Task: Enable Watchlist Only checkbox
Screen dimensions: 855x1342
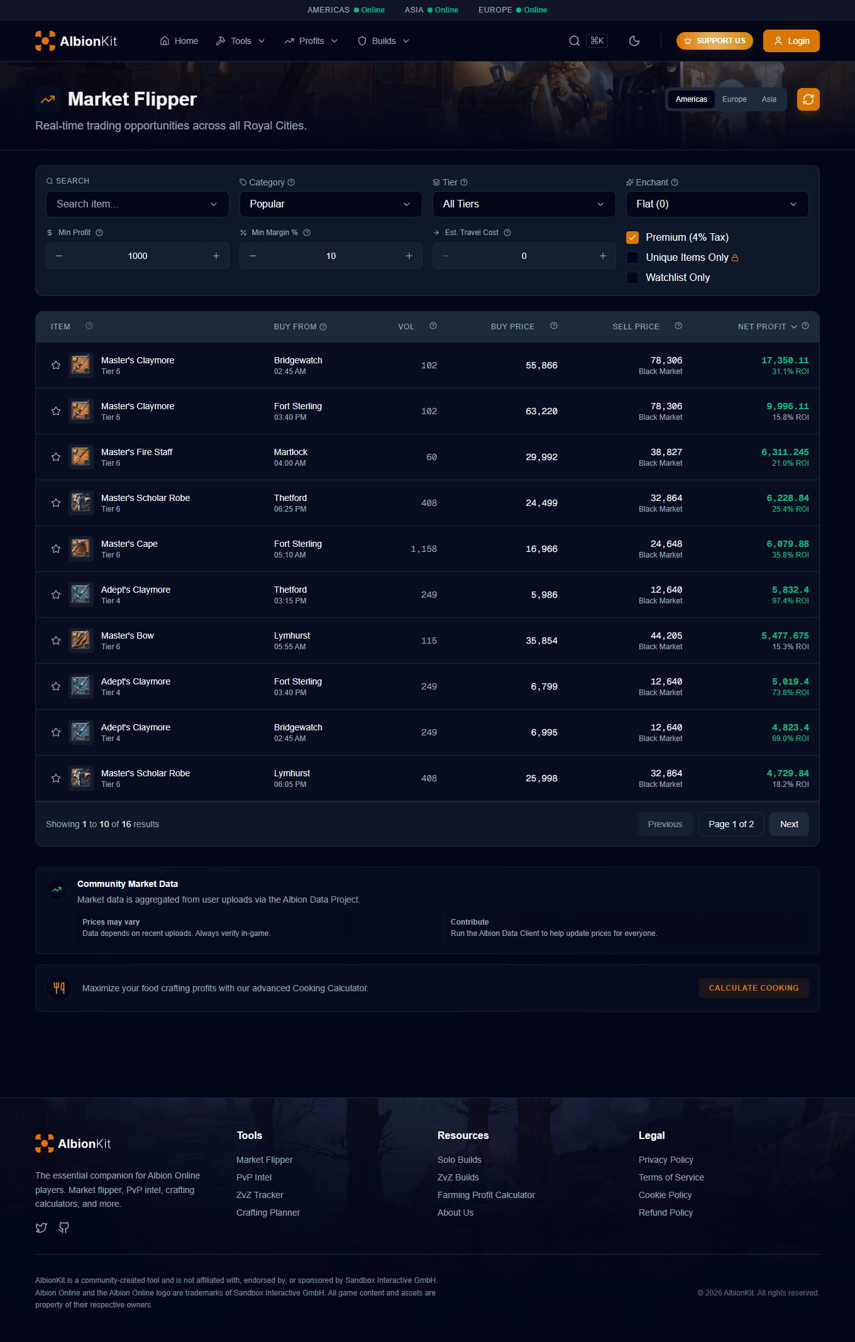Action: (x=632, y=278)
